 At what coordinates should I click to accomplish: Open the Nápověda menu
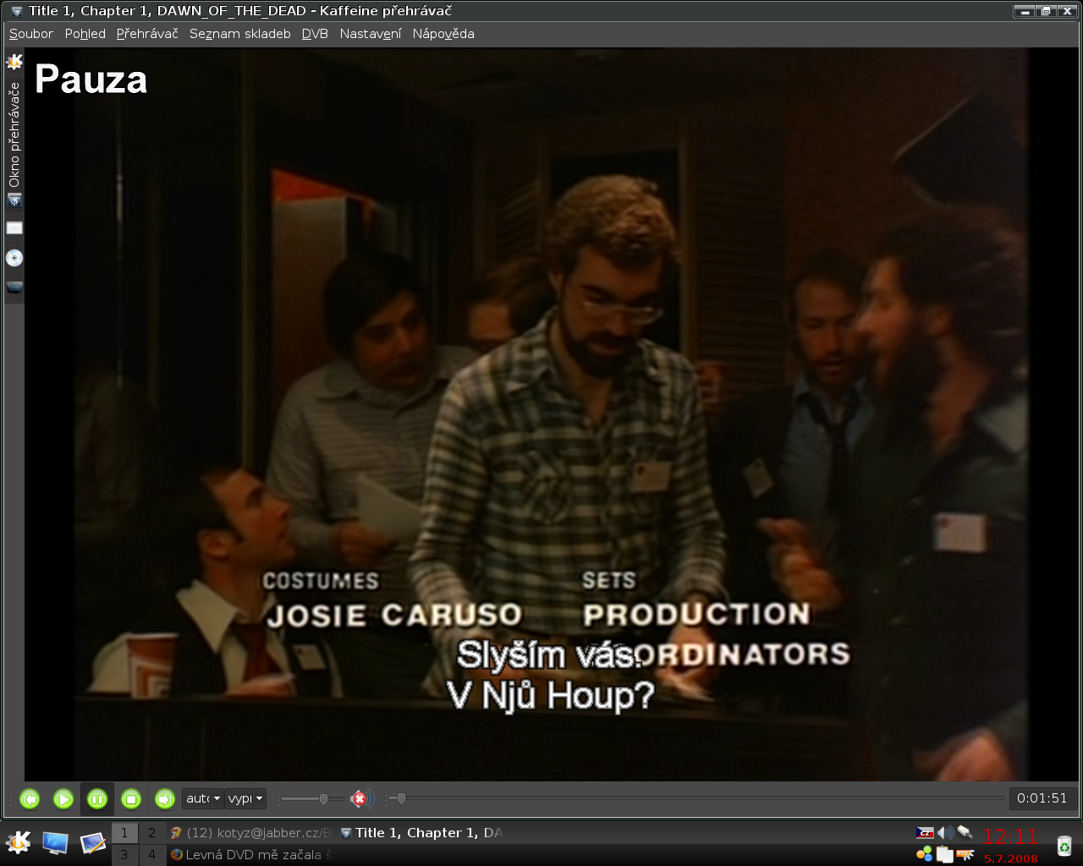pos(443,34)
